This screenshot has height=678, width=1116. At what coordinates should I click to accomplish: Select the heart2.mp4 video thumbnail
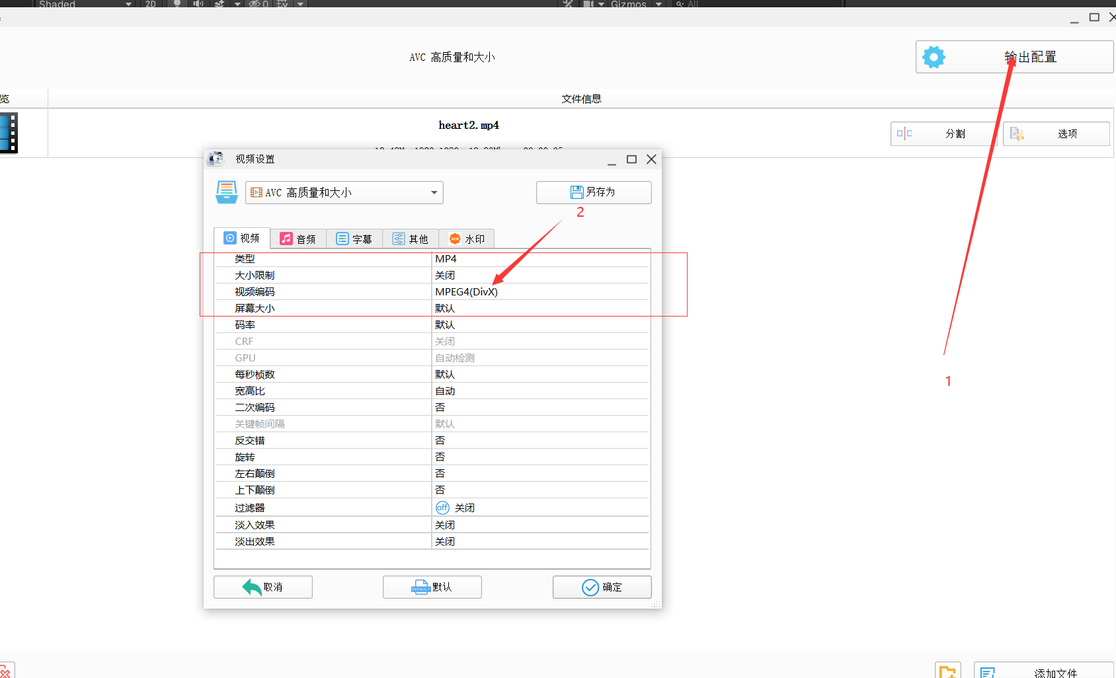8,132
